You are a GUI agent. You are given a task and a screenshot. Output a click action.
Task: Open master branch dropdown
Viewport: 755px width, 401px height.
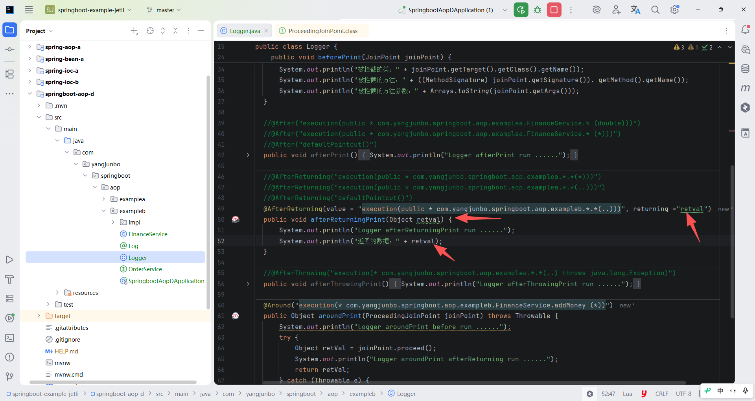[164, 10]
